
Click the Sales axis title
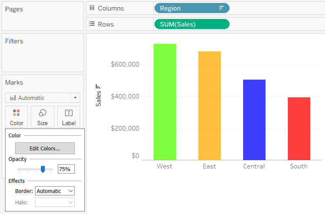[98, 99]
